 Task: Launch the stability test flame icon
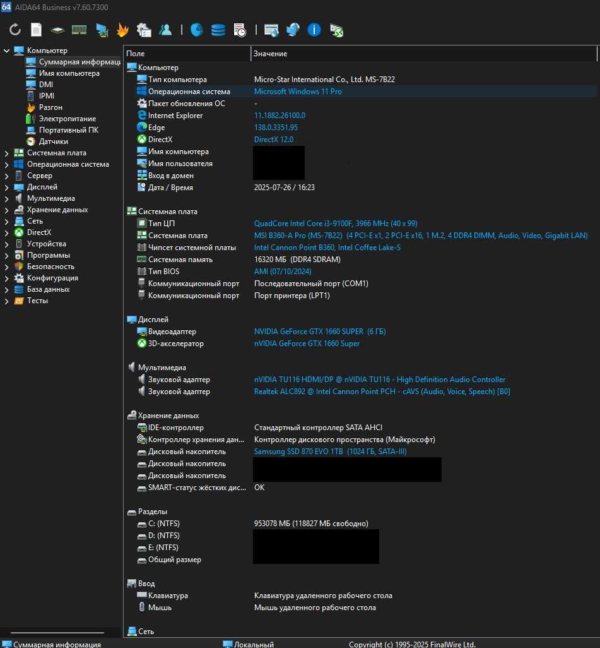coord(122,30)
